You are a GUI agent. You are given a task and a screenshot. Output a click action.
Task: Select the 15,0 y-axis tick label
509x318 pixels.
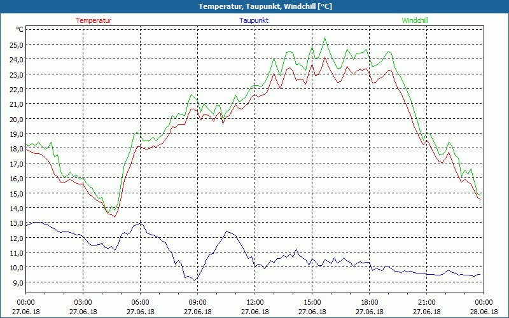(x=15, y=193)
